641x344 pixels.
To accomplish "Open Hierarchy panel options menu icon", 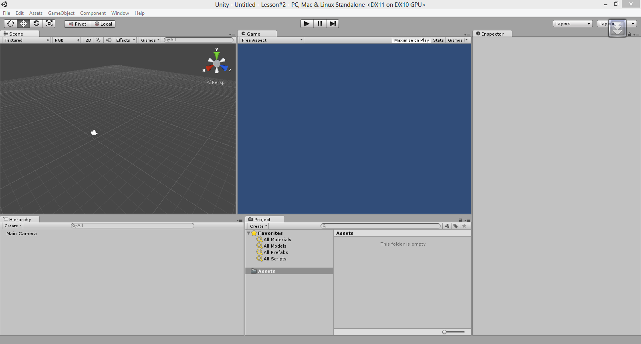I will click(x=240, y=220).
